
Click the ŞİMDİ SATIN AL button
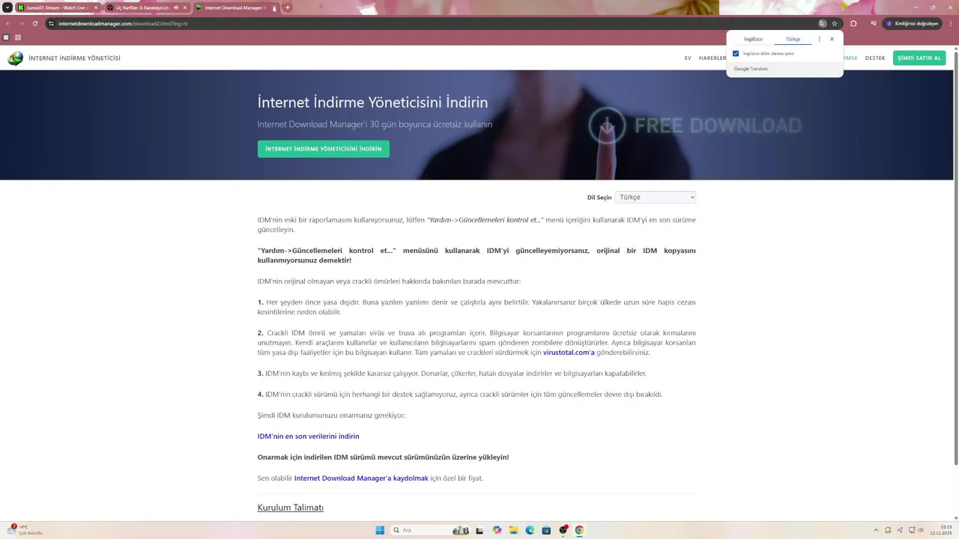click(919, 58)
